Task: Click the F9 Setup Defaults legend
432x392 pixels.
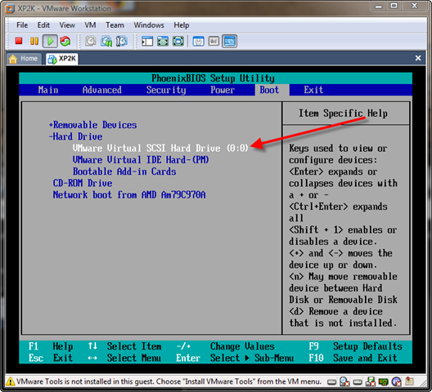Action: (355, 346)
